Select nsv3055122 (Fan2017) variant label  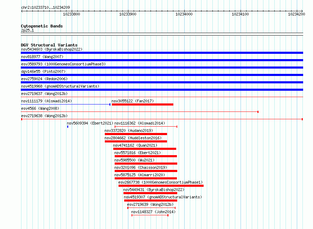(133, 101)
